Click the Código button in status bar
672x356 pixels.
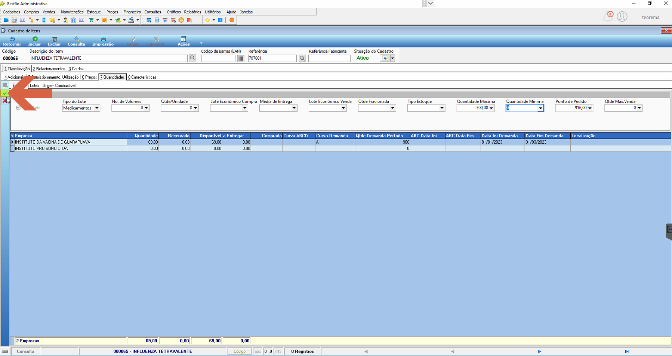[x=240, y=352]
